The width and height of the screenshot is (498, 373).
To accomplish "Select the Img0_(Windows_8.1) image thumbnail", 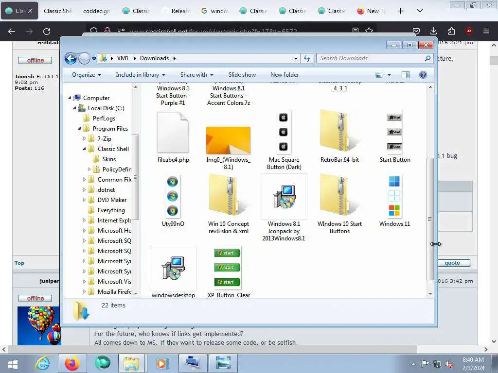I will pos(229,140).
